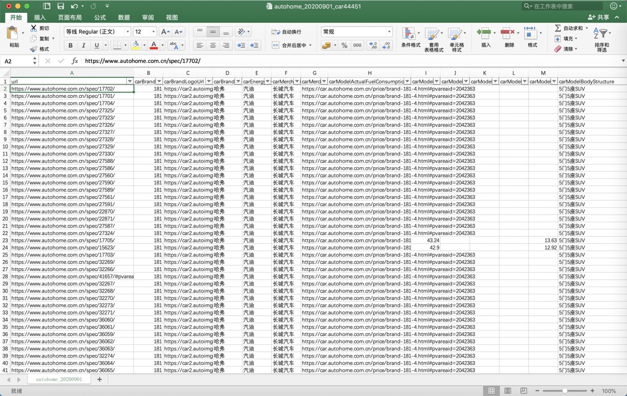Open the url column filter dropdown
Viewport: 627px width, 396px height.
point(130,81)
